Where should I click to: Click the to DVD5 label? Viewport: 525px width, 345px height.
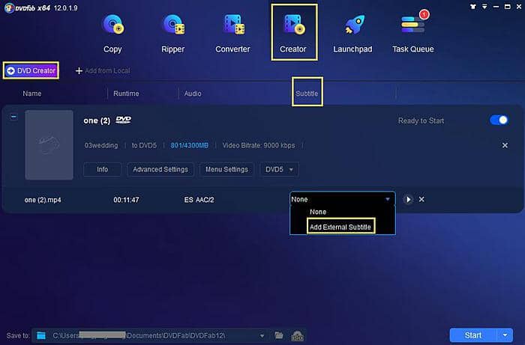(144, 145)
